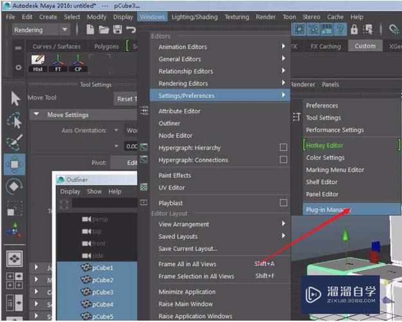The width and height of the screenshot is (402, 322).
Task: Click the Reset Tool button
Action: coord(125,99)
